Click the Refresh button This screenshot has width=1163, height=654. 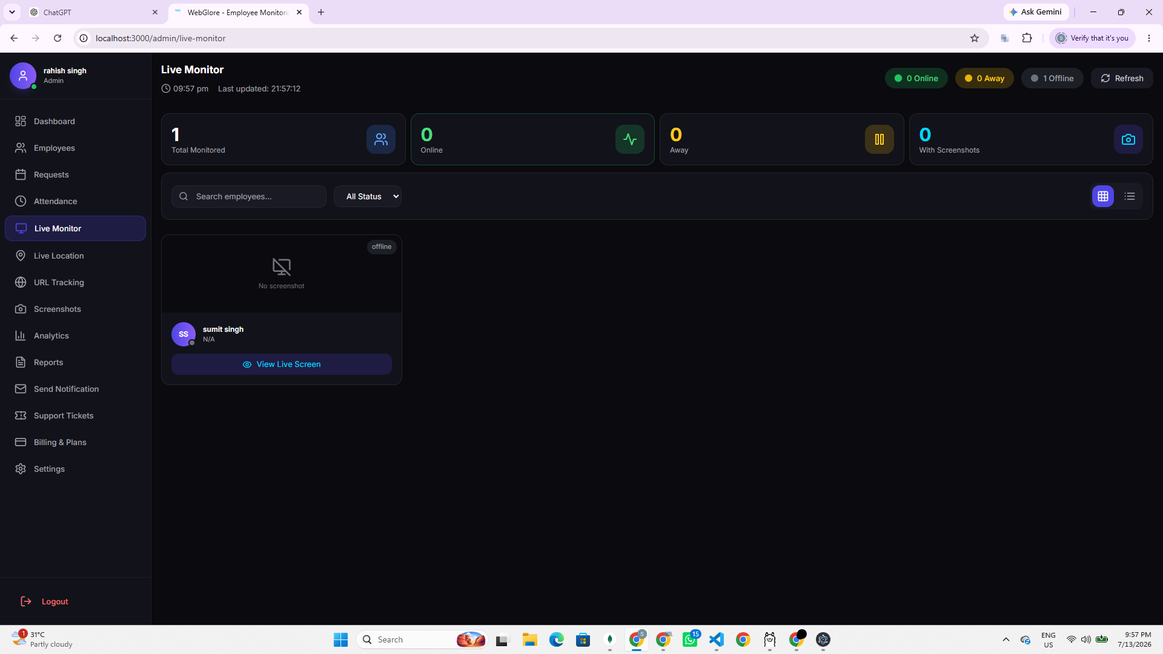click(1122, 78)
